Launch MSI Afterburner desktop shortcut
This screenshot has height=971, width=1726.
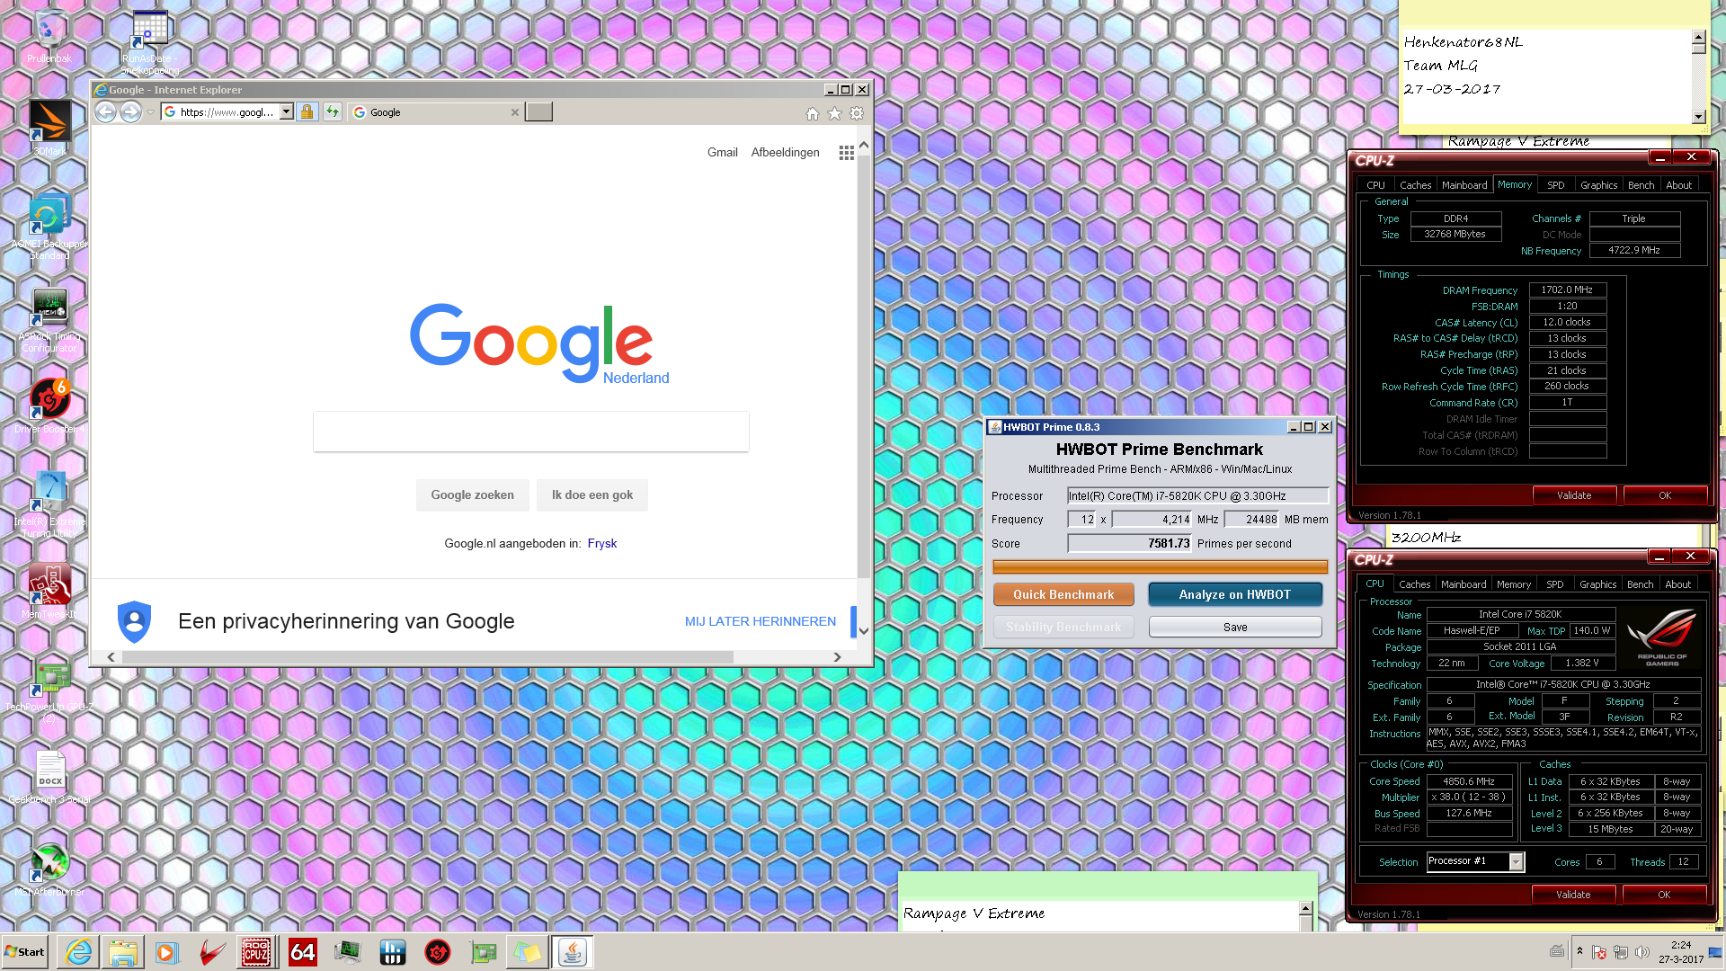49,870
